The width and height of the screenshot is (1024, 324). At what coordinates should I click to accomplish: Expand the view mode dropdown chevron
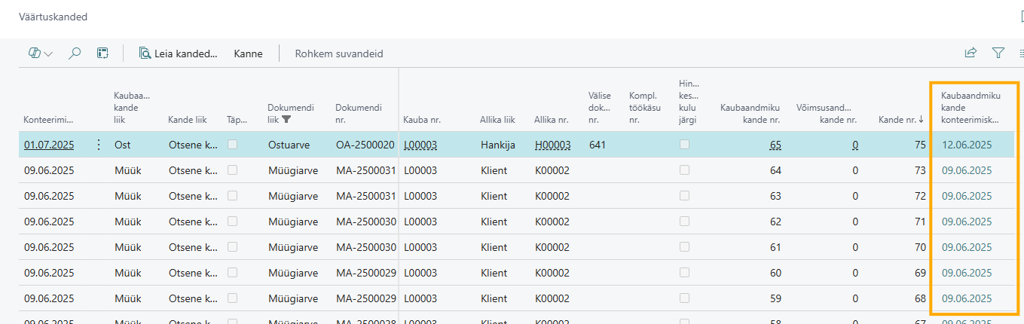pos(49,54)
